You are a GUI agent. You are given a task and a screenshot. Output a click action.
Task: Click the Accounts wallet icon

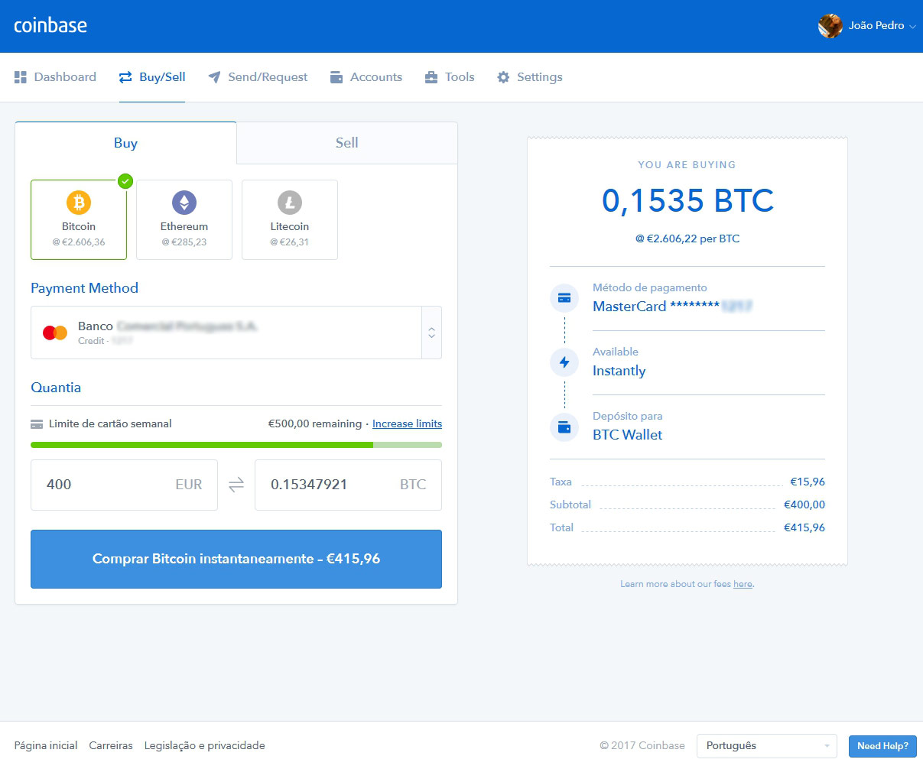(336, 77)
